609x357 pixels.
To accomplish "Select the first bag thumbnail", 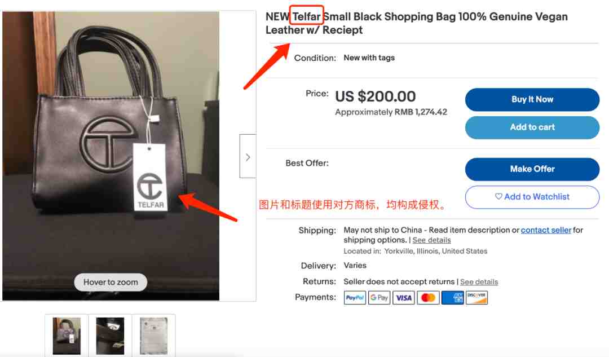I will pos(67,336).
